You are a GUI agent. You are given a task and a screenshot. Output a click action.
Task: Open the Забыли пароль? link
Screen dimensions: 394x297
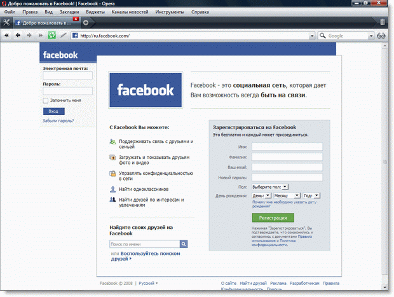[58, 121]
